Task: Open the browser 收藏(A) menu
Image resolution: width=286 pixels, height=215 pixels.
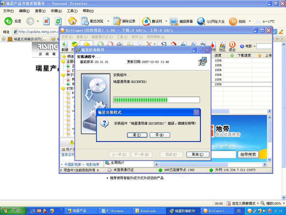Action: [56, 11]
